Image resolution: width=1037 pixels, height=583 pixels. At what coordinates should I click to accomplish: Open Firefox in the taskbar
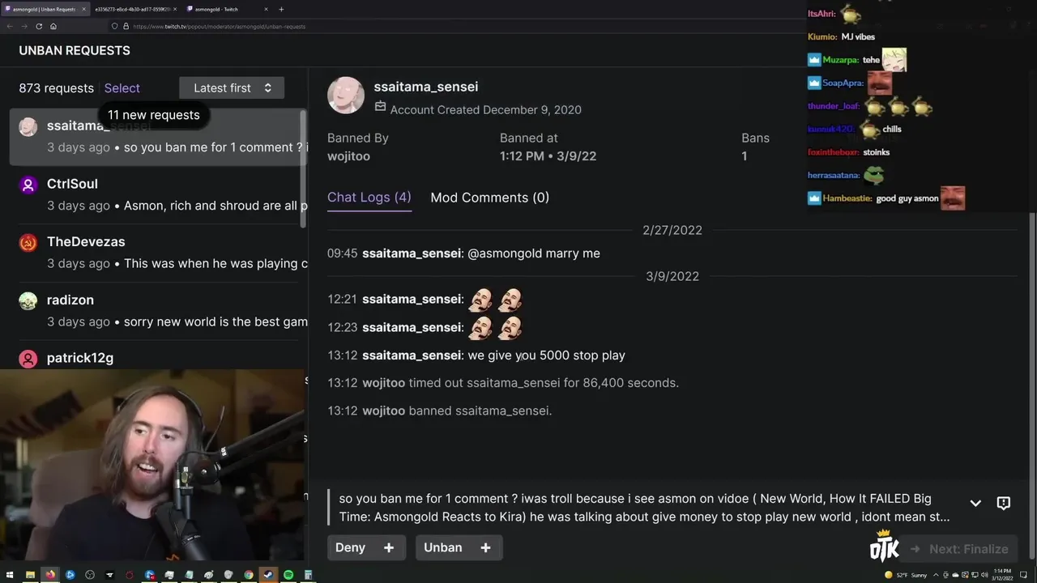pyautogui.click(x=50, y=575)
